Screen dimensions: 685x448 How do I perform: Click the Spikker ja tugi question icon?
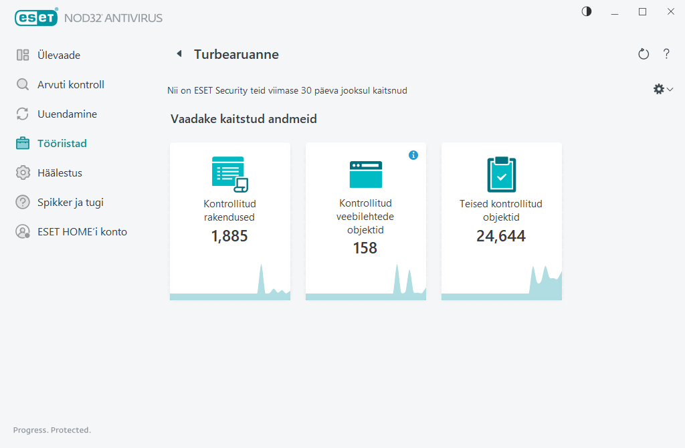point(23,202)
